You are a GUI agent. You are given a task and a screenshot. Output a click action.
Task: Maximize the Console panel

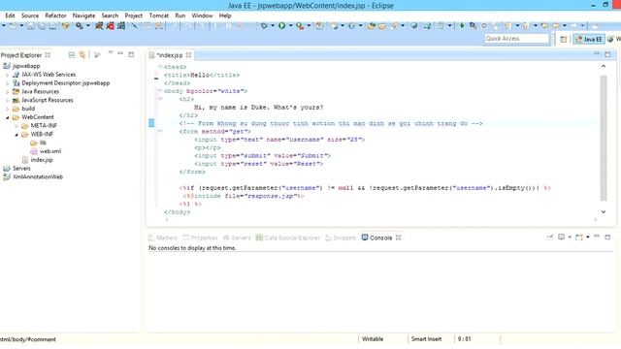coord(607,237)
